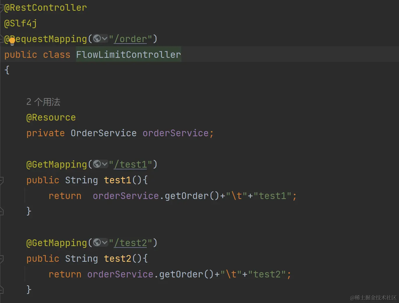Click the return keyword in test1 body
This screenshot has width=399, height=303.
click(x=65, y=196)
